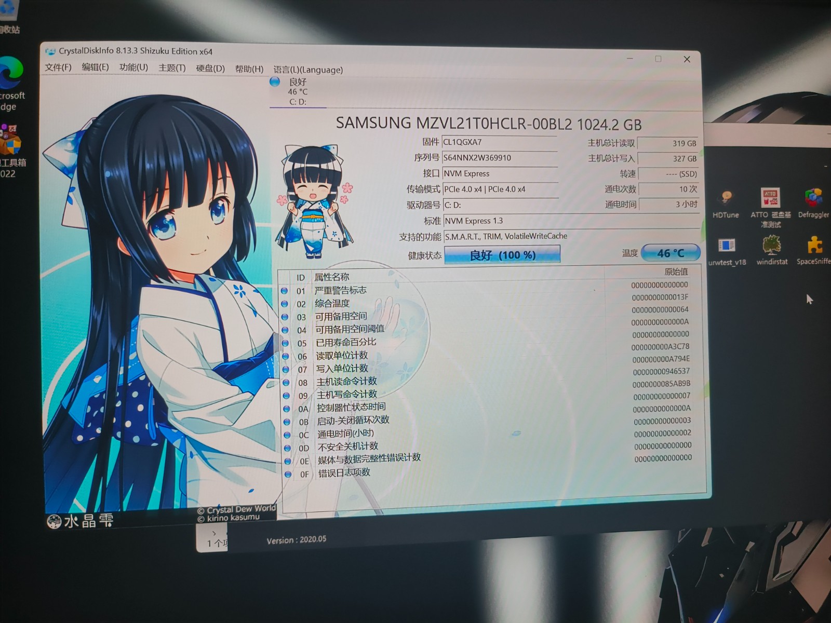Close the CrystalDiskInfo window
The height and width of the screenshot is (623, 831).
pyautogui.click(x=687, y=59)
